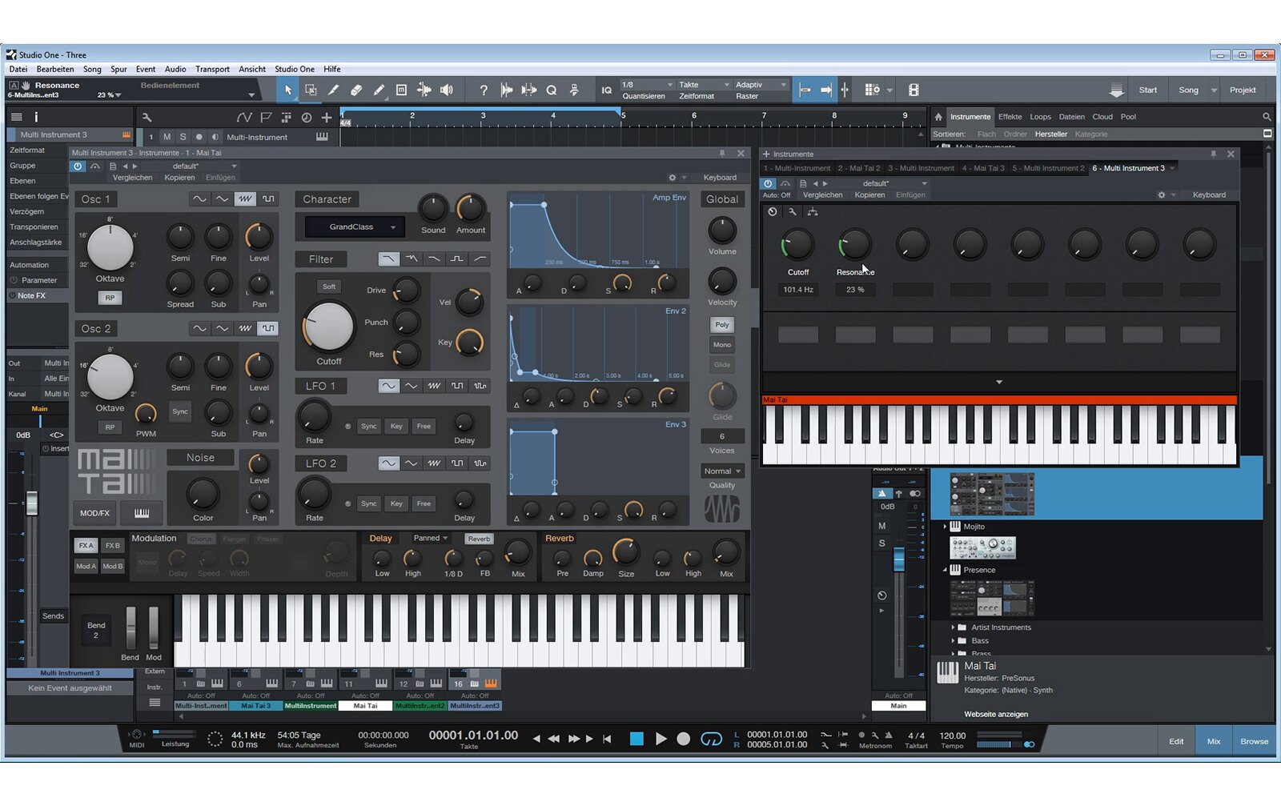This screenshot has height=806, width=1281.
Task: Add a track with the plus icon
Action: point(327,118)
